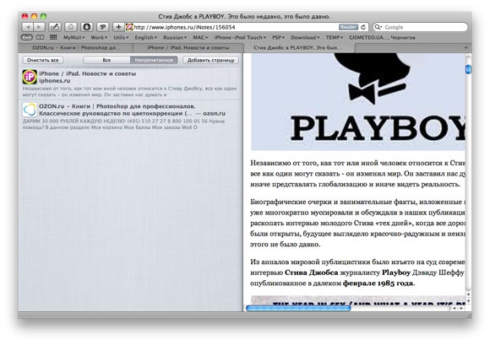490x340 pixels.
Task: Click the 'февраля 1985 года' bold text
Action: [378, 283]
